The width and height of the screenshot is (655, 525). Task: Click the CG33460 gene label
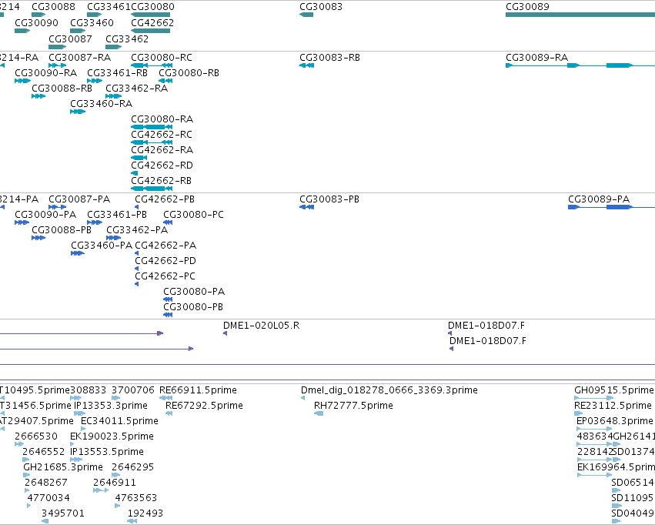click(x=92, y=22)
